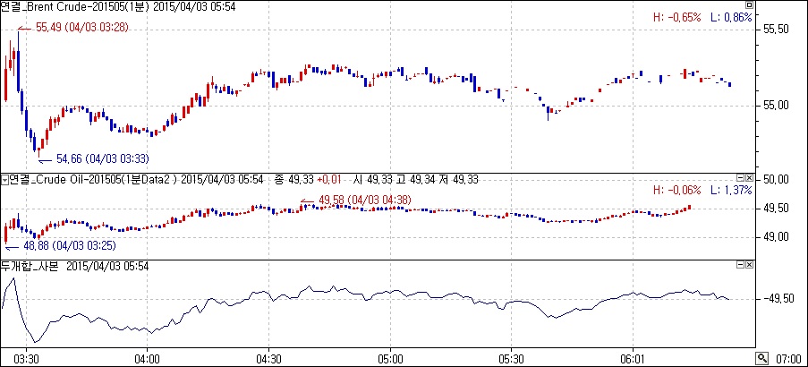Maximize the Brent Crude chart pane
Image resolution: width=808 pixels, height=367 pixels.
coord(750,5)
